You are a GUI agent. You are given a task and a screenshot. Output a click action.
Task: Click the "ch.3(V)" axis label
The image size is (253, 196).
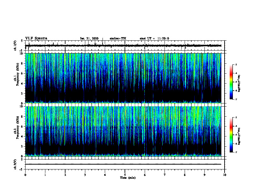pos(15,164)
